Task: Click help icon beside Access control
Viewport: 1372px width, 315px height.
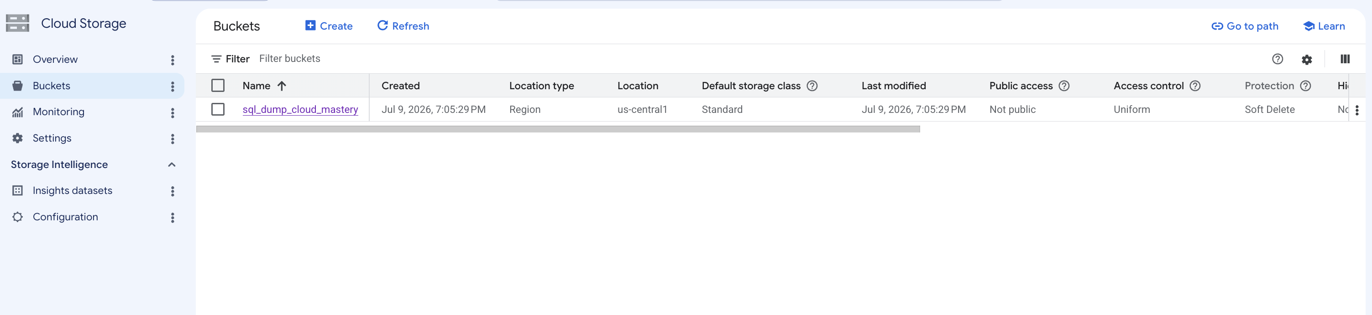Action: tap(1194, 86)
